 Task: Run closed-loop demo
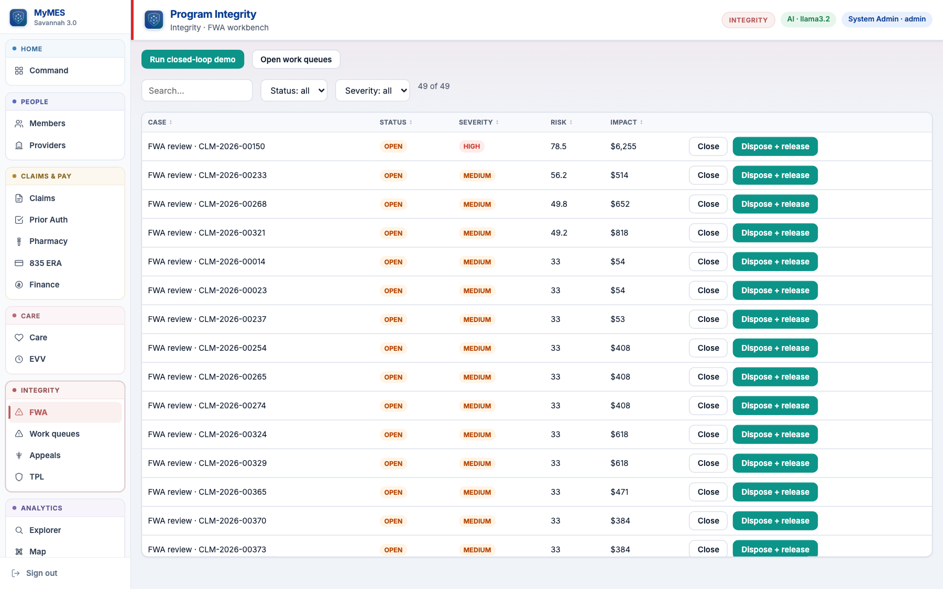coord(193,60)
